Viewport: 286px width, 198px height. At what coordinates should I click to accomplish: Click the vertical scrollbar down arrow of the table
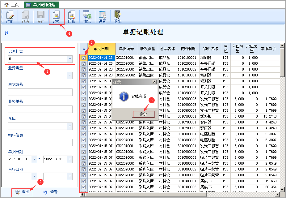pyautogui.click(x=282, y=190)
